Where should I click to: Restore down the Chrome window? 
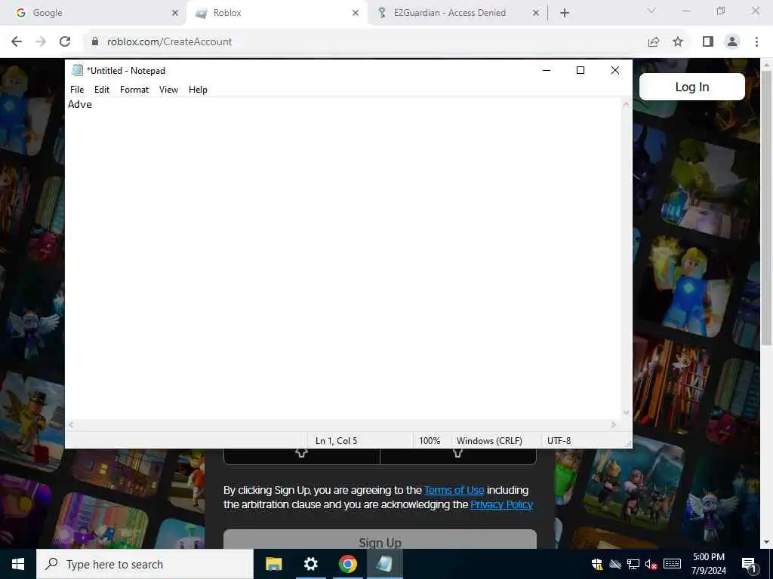point(721,11)
